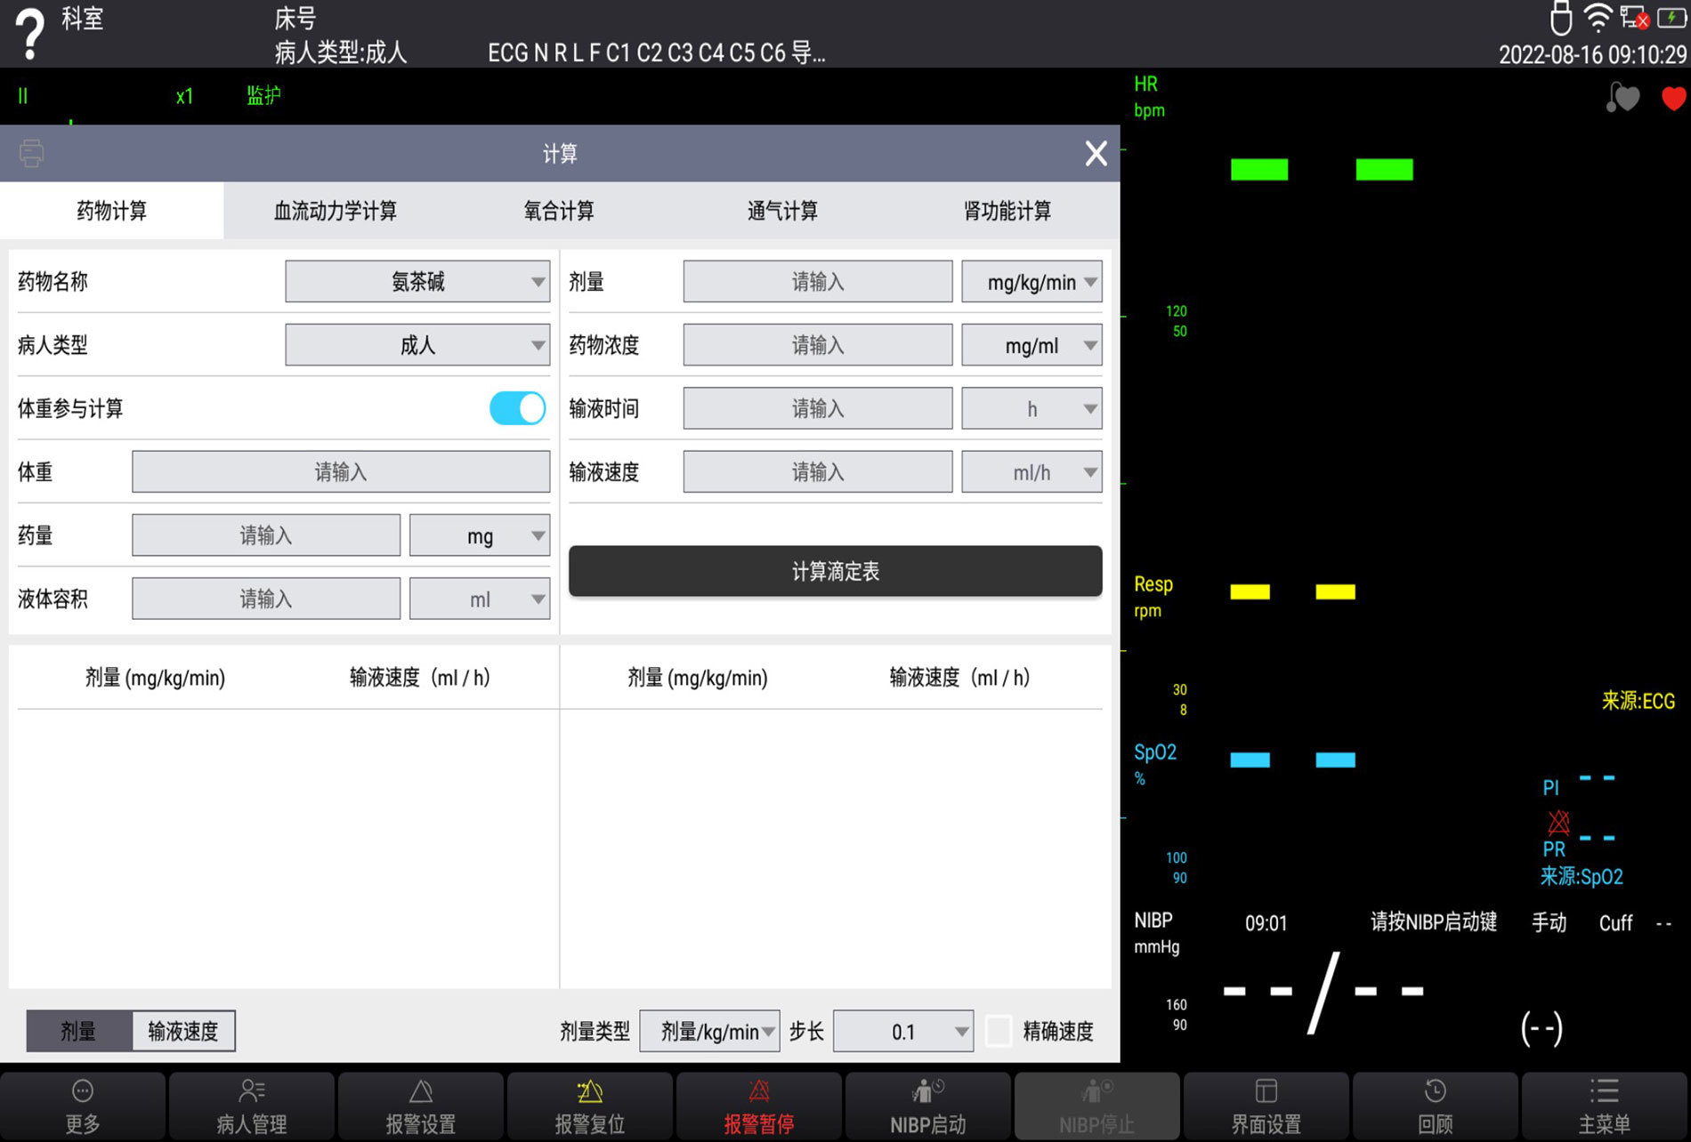Open the mg/kg/min dose unit dropdown

point(1032,282)
